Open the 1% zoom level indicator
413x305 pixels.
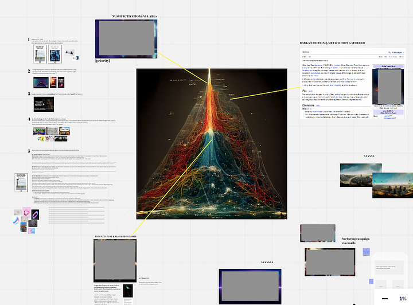tap(403, 299)
